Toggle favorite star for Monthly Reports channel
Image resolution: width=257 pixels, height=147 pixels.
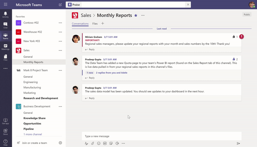click(136, 15)
